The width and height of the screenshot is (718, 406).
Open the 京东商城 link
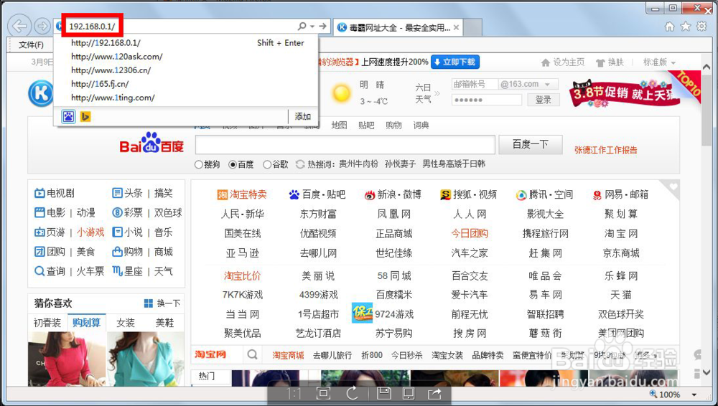coord(621,253)
